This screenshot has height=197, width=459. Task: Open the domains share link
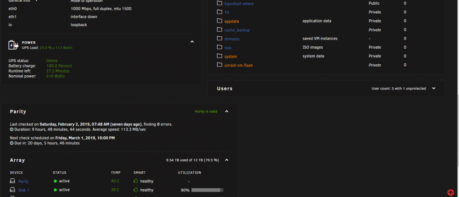[232, 39]
